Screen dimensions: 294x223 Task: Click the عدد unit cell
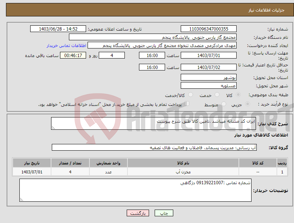[x=108, y=172]
